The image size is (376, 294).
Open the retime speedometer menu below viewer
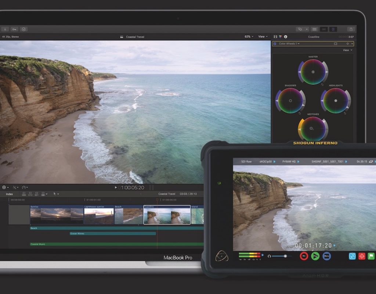[x=25, y=187]
